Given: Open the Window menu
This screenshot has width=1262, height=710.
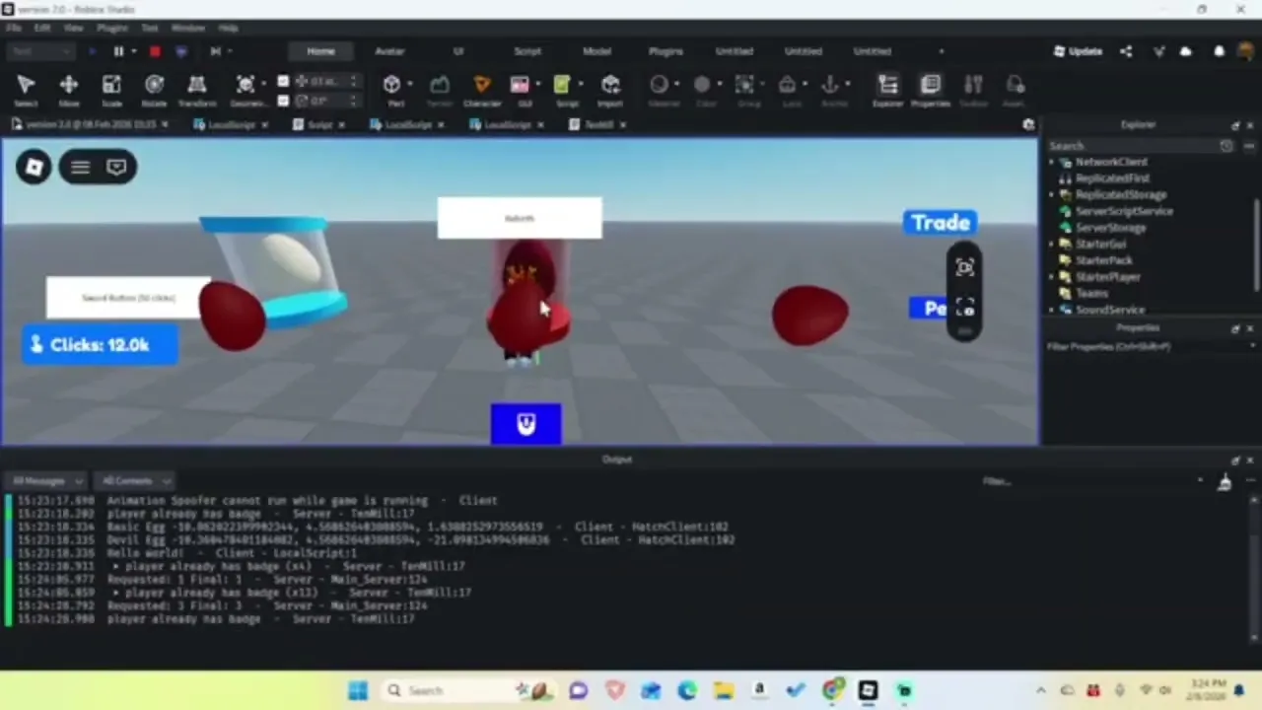Looking at the screenshot, I should pos(187,28).
